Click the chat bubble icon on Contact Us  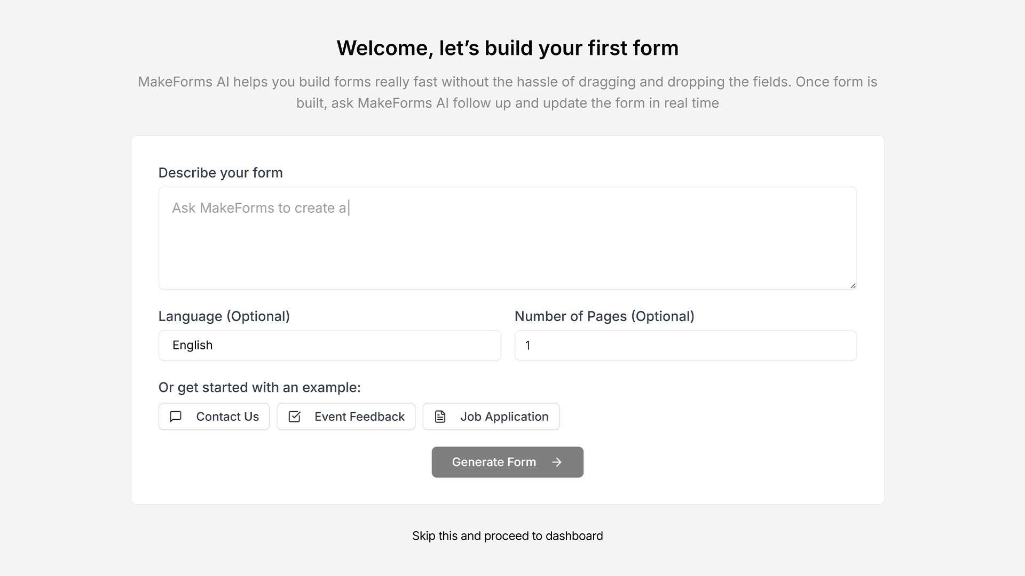176,417
